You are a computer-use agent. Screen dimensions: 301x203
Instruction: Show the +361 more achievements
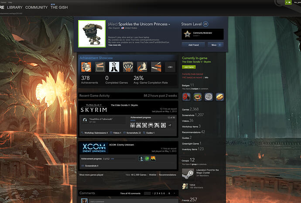click(x=170, y=67)
